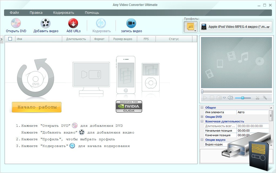Screen dimensions: 276x173
Task: Sort by the Длительность column header
Action: tap(76, 39)
